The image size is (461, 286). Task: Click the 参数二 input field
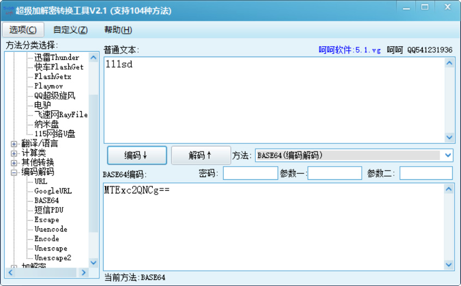click(426, 173)
